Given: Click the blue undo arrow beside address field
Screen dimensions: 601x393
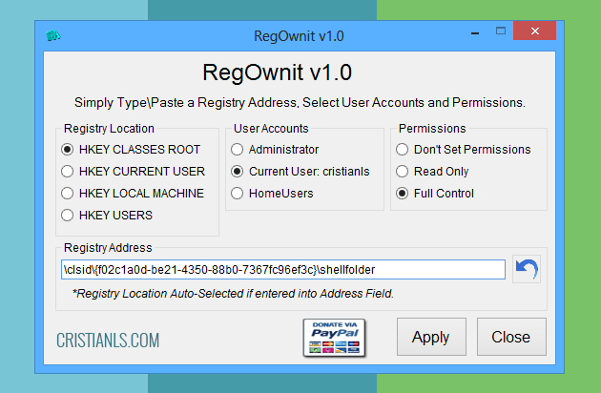Looking at the screenshot, I should (x=526, y=269).
